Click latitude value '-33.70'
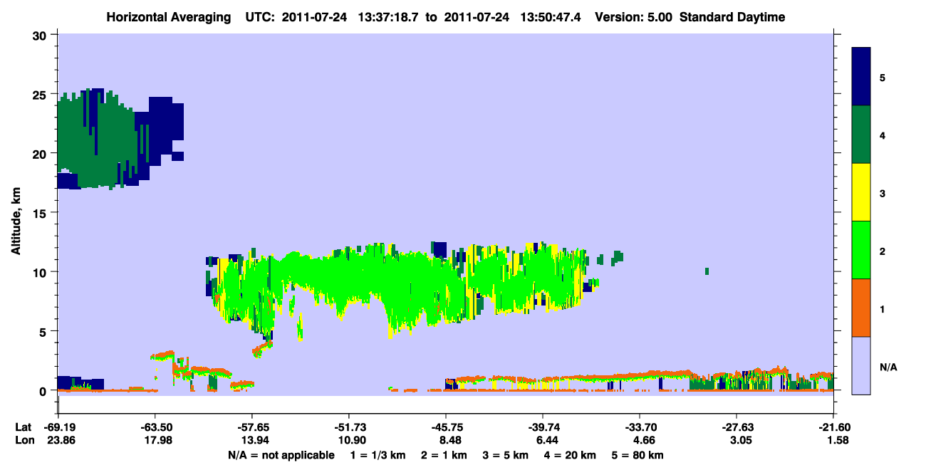This screenshot has width=926, height=475. click(640, 427)
